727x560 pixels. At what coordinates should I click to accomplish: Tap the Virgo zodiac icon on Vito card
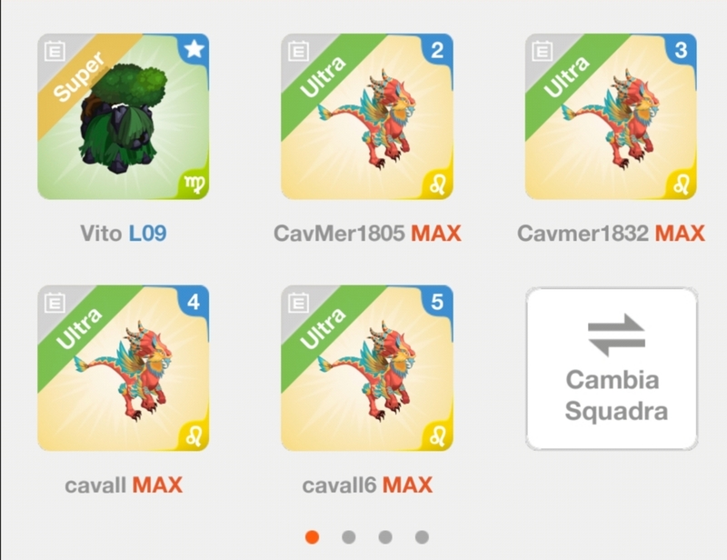[194, 184]
